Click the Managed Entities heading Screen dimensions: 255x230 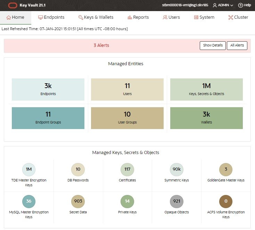tap(126, 64)
